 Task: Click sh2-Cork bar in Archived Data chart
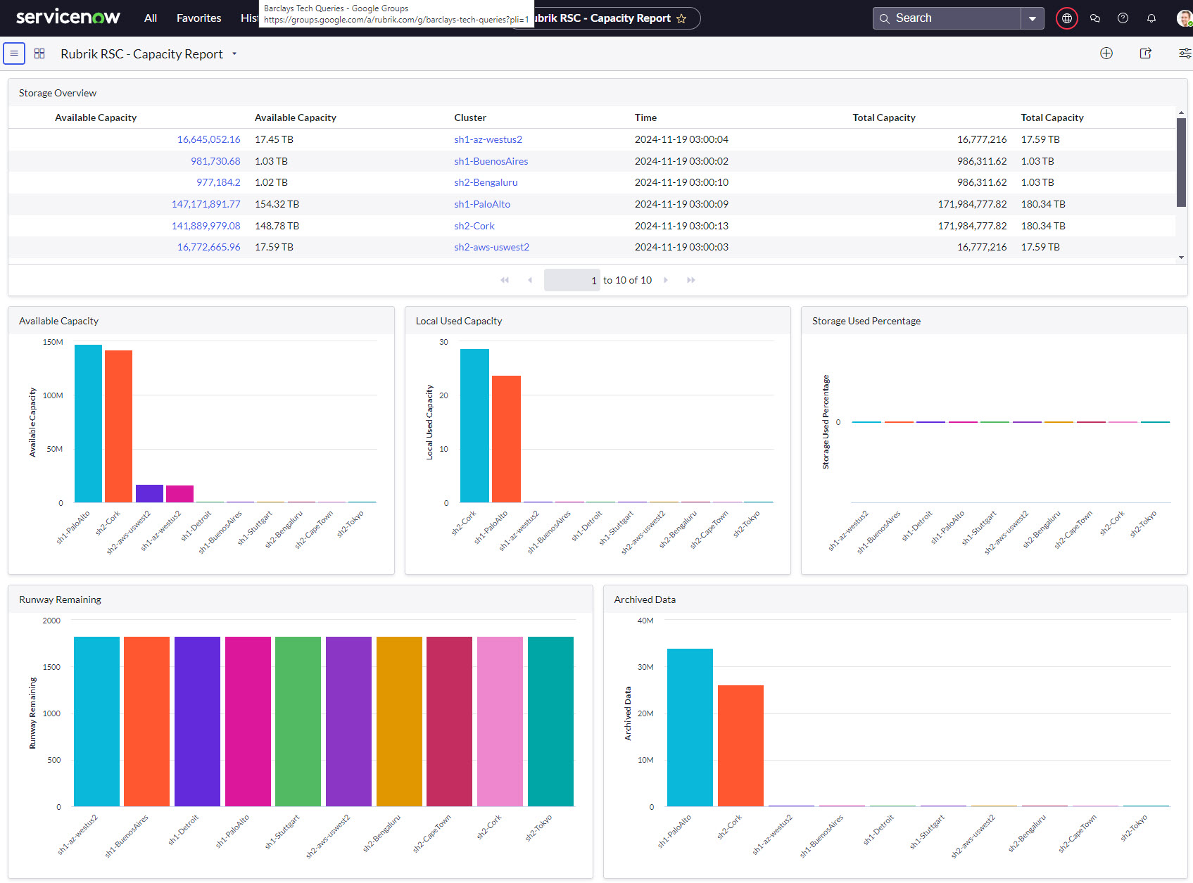tap(740, 746)
